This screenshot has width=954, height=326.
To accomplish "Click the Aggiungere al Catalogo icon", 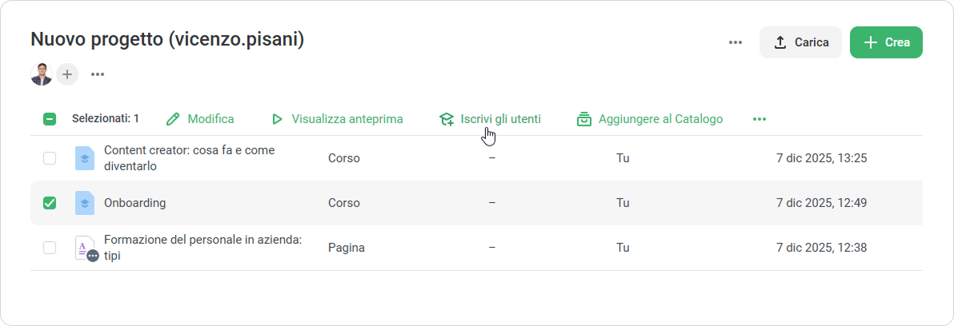I will (x=584, y=119).
